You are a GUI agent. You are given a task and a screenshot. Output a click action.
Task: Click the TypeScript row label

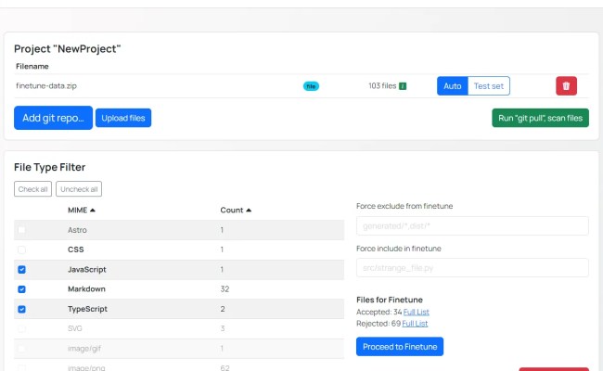tap(87, 309)
